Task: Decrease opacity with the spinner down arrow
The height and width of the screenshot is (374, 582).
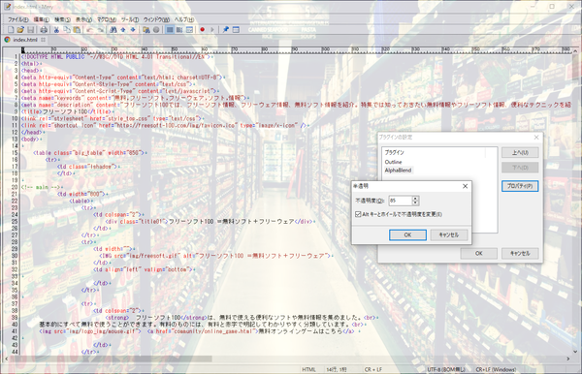Action: [415, 203]
